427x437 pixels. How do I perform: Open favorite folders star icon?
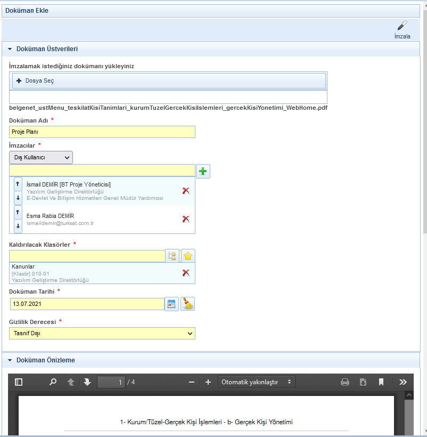[188, 256]
